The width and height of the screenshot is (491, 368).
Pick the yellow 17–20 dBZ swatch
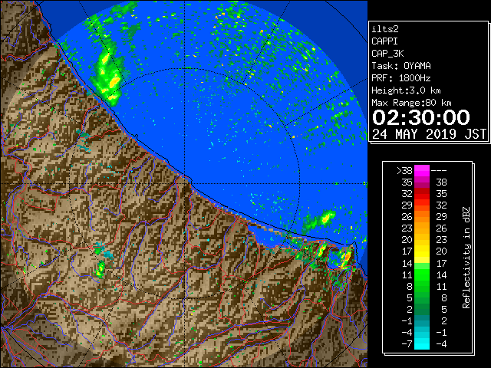422,251
